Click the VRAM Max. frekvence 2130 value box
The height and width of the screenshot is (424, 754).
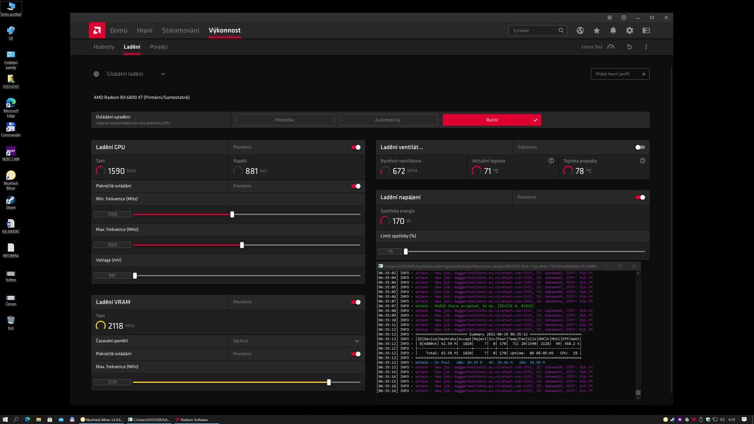coord(113,382)
